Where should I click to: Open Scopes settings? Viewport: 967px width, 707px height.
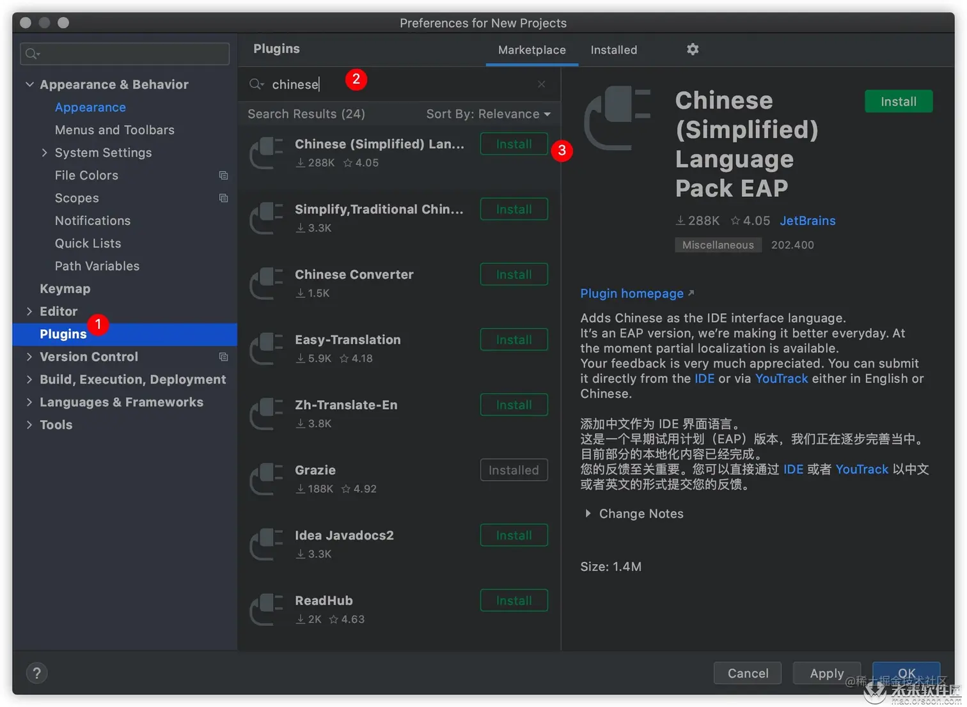(77, 198)
